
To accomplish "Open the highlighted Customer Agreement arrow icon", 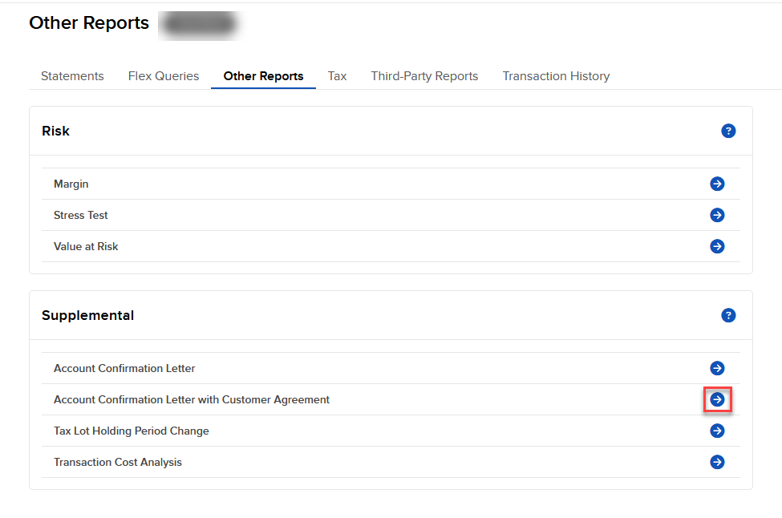I will tap(717, 399).
